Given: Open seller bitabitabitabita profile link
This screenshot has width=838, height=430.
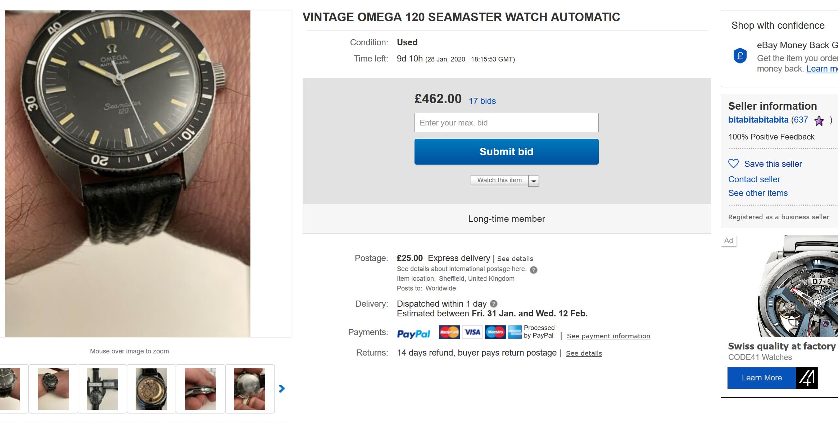Looking at the screenshot, I should pyautogui.click(x=758, y=120).
